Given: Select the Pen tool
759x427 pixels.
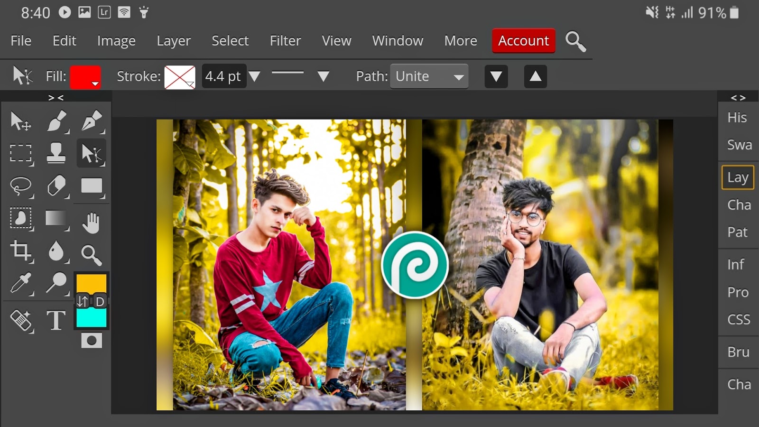Looking at the screenshot, I should click(92, 121).
